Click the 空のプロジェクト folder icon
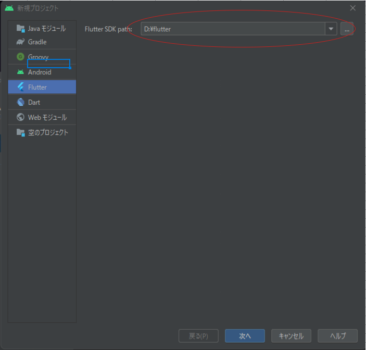This screenshot has height=350, width=366. tap(20, 132)
